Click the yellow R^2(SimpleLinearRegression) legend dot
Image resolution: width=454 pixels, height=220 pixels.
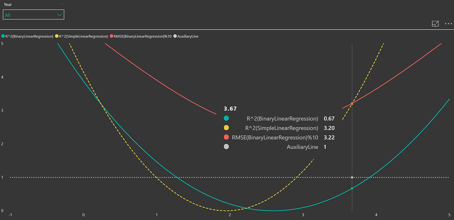click(x=57, y=36)
